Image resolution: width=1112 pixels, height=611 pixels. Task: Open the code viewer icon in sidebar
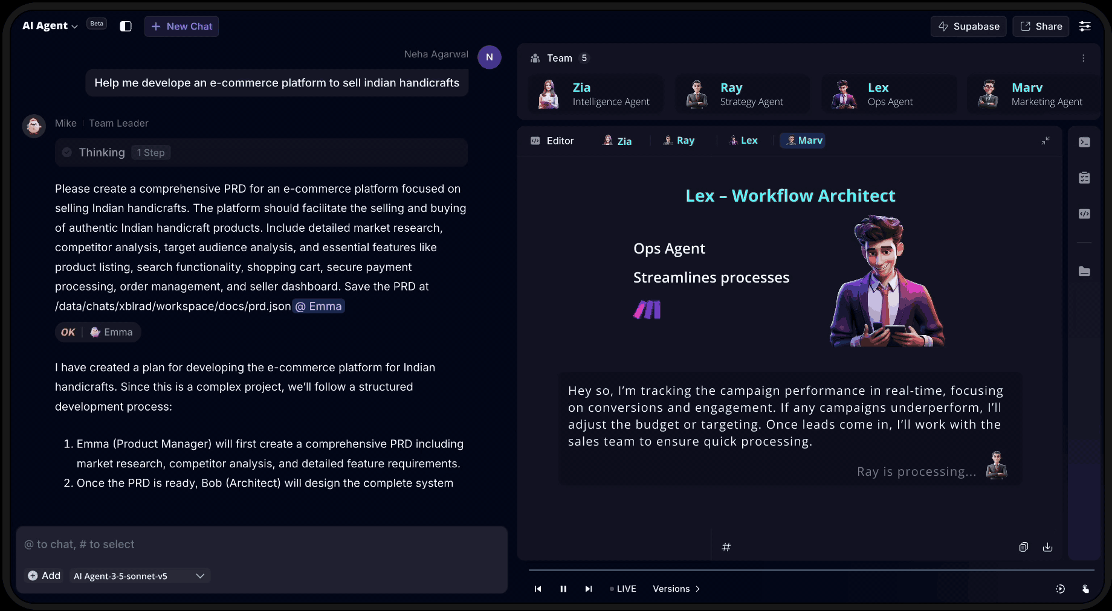(1084, 214)
